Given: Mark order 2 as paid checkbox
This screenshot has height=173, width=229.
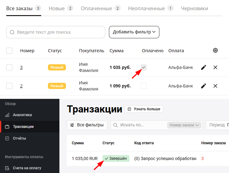Looking at the screenshot, I should coord(144,86).
